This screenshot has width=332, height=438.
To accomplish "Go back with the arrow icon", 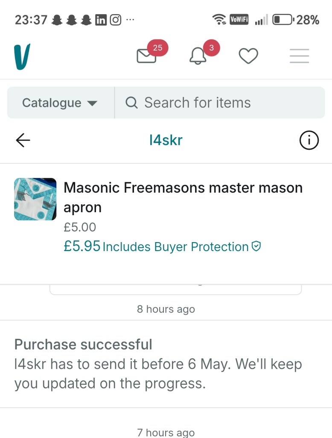I will [x=23, y=140].
